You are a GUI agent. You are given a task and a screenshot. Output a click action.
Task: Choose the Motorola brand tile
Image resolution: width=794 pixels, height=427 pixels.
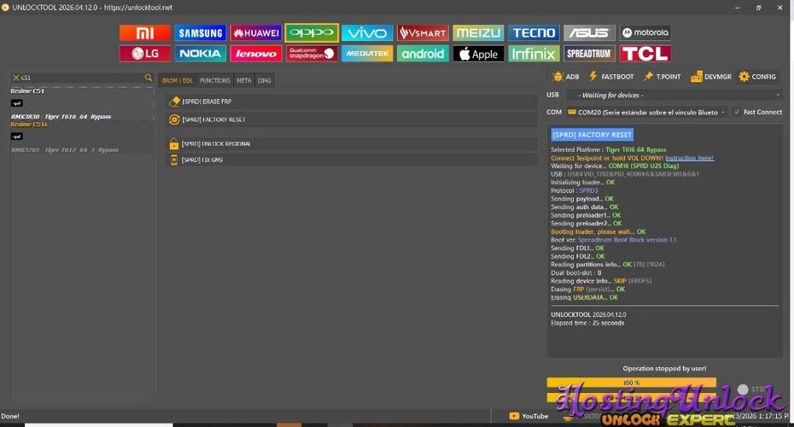pyautogui.click(x=645, y=33)
